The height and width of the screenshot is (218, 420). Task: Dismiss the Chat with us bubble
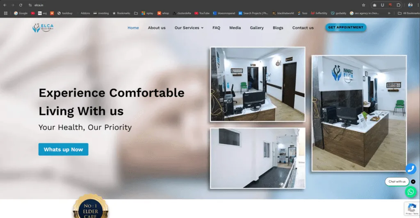413,182
